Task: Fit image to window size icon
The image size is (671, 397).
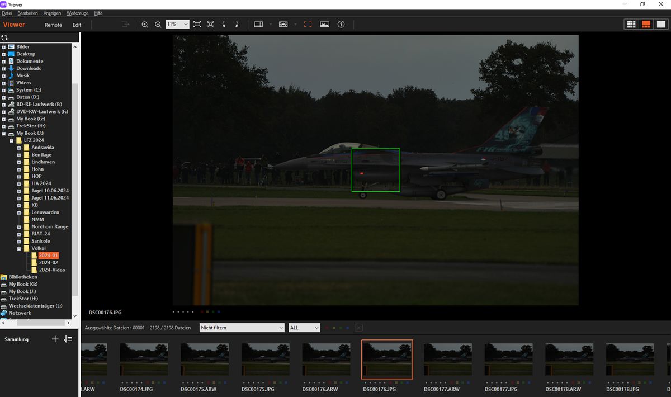Action: click(197, 25)
